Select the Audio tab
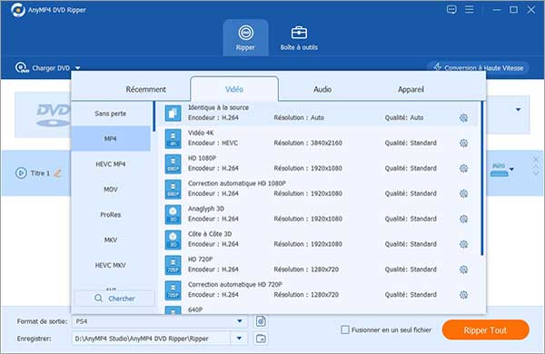 click(322, 89)
